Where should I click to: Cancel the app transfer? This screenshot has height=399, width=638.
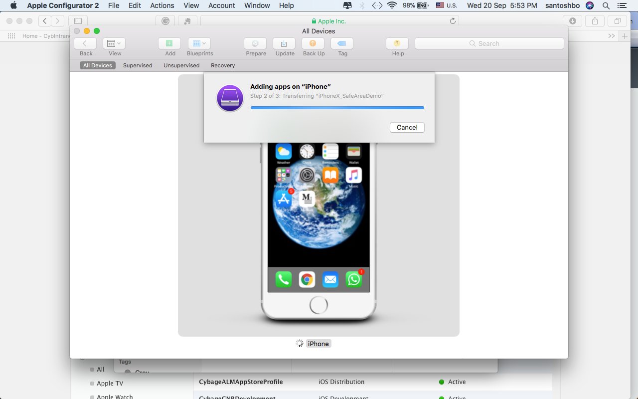407,127
